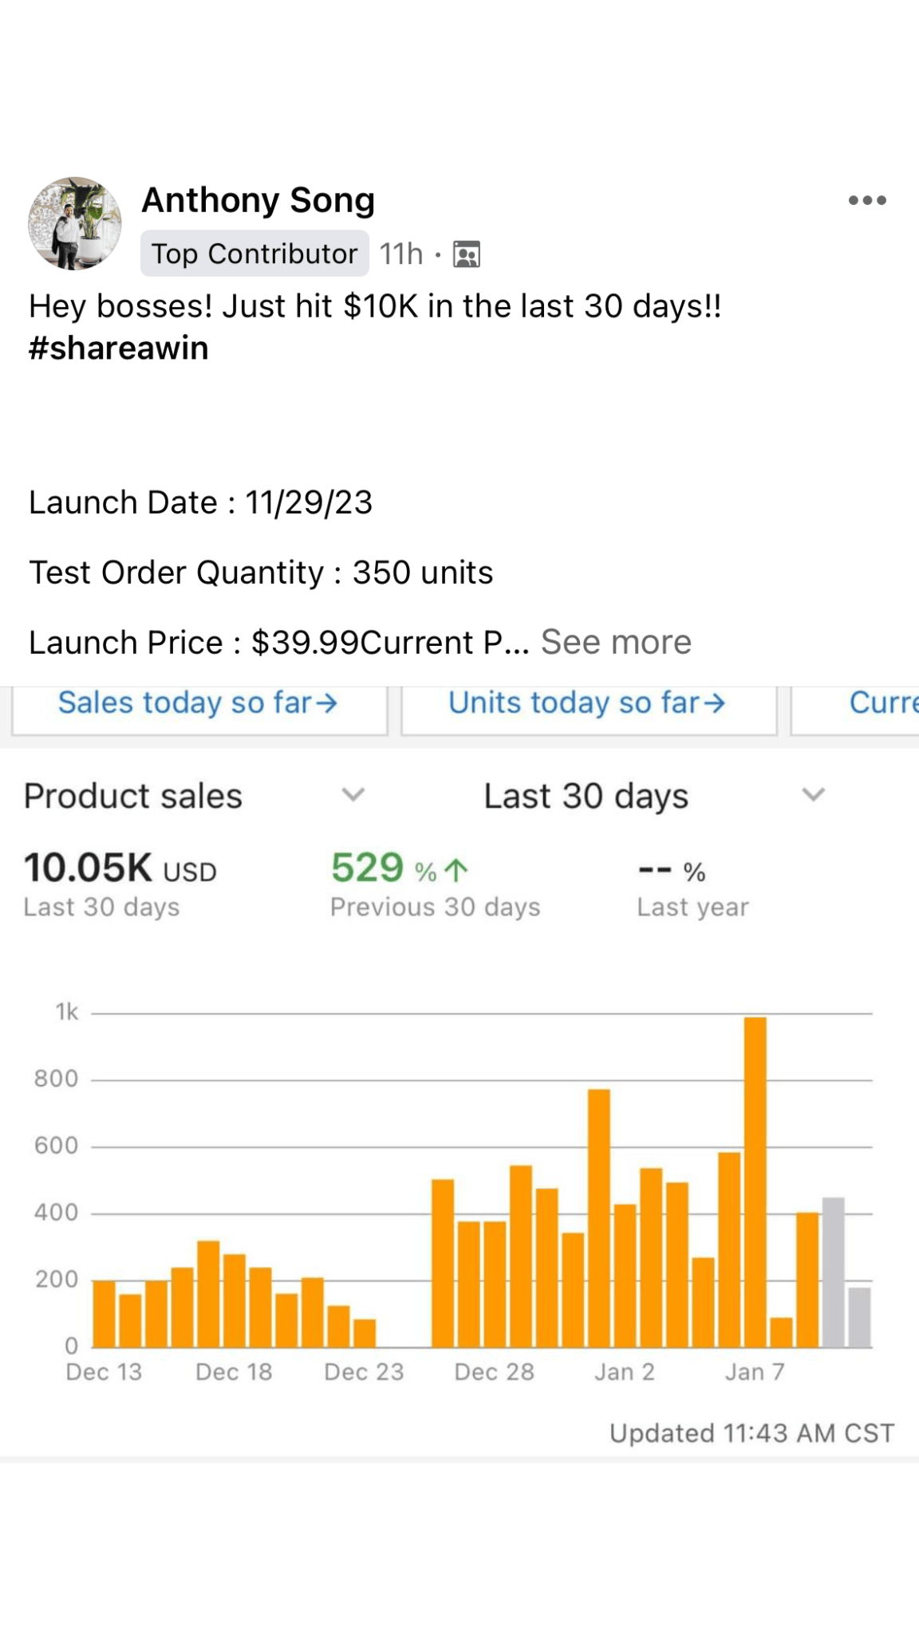Click the Jan 2 axis label
Screen dimensions: 919x1633
click(624, 1371)
